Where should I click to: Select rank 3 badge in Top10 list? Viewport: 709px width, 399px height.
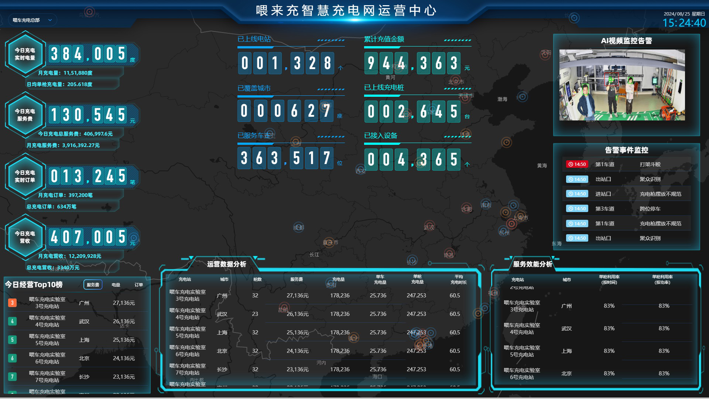pyautogui.click(x=12, y=303)
